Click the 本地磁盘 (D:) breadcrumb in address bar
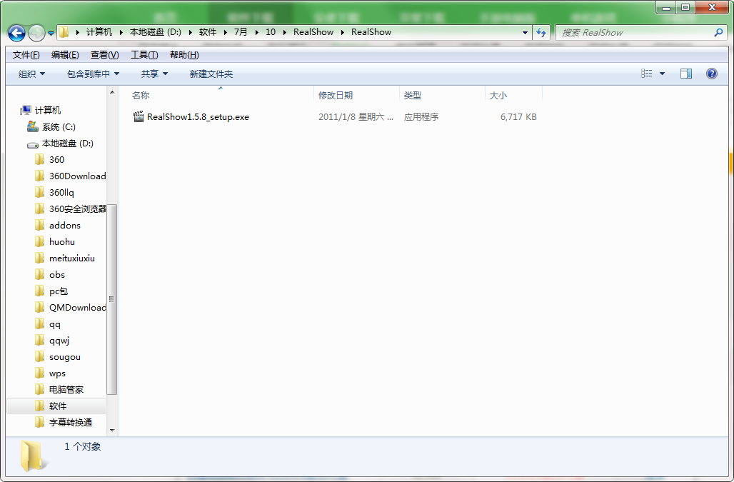Screen dimensions: 734x482 click(x=156, y=32)
